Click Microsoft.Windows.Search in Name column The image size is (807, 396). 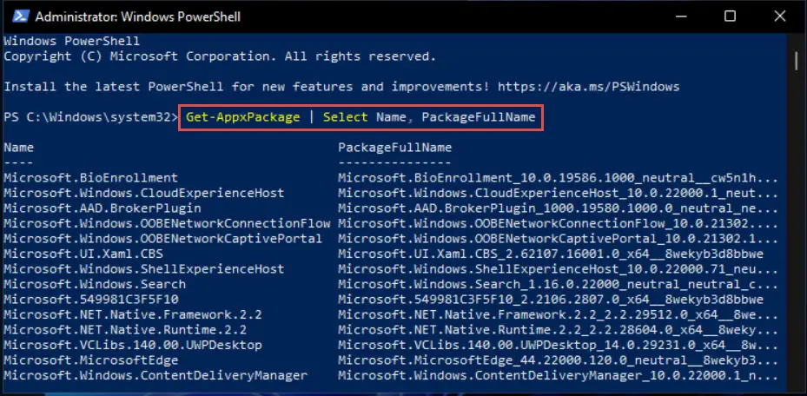tap(94, 284)
